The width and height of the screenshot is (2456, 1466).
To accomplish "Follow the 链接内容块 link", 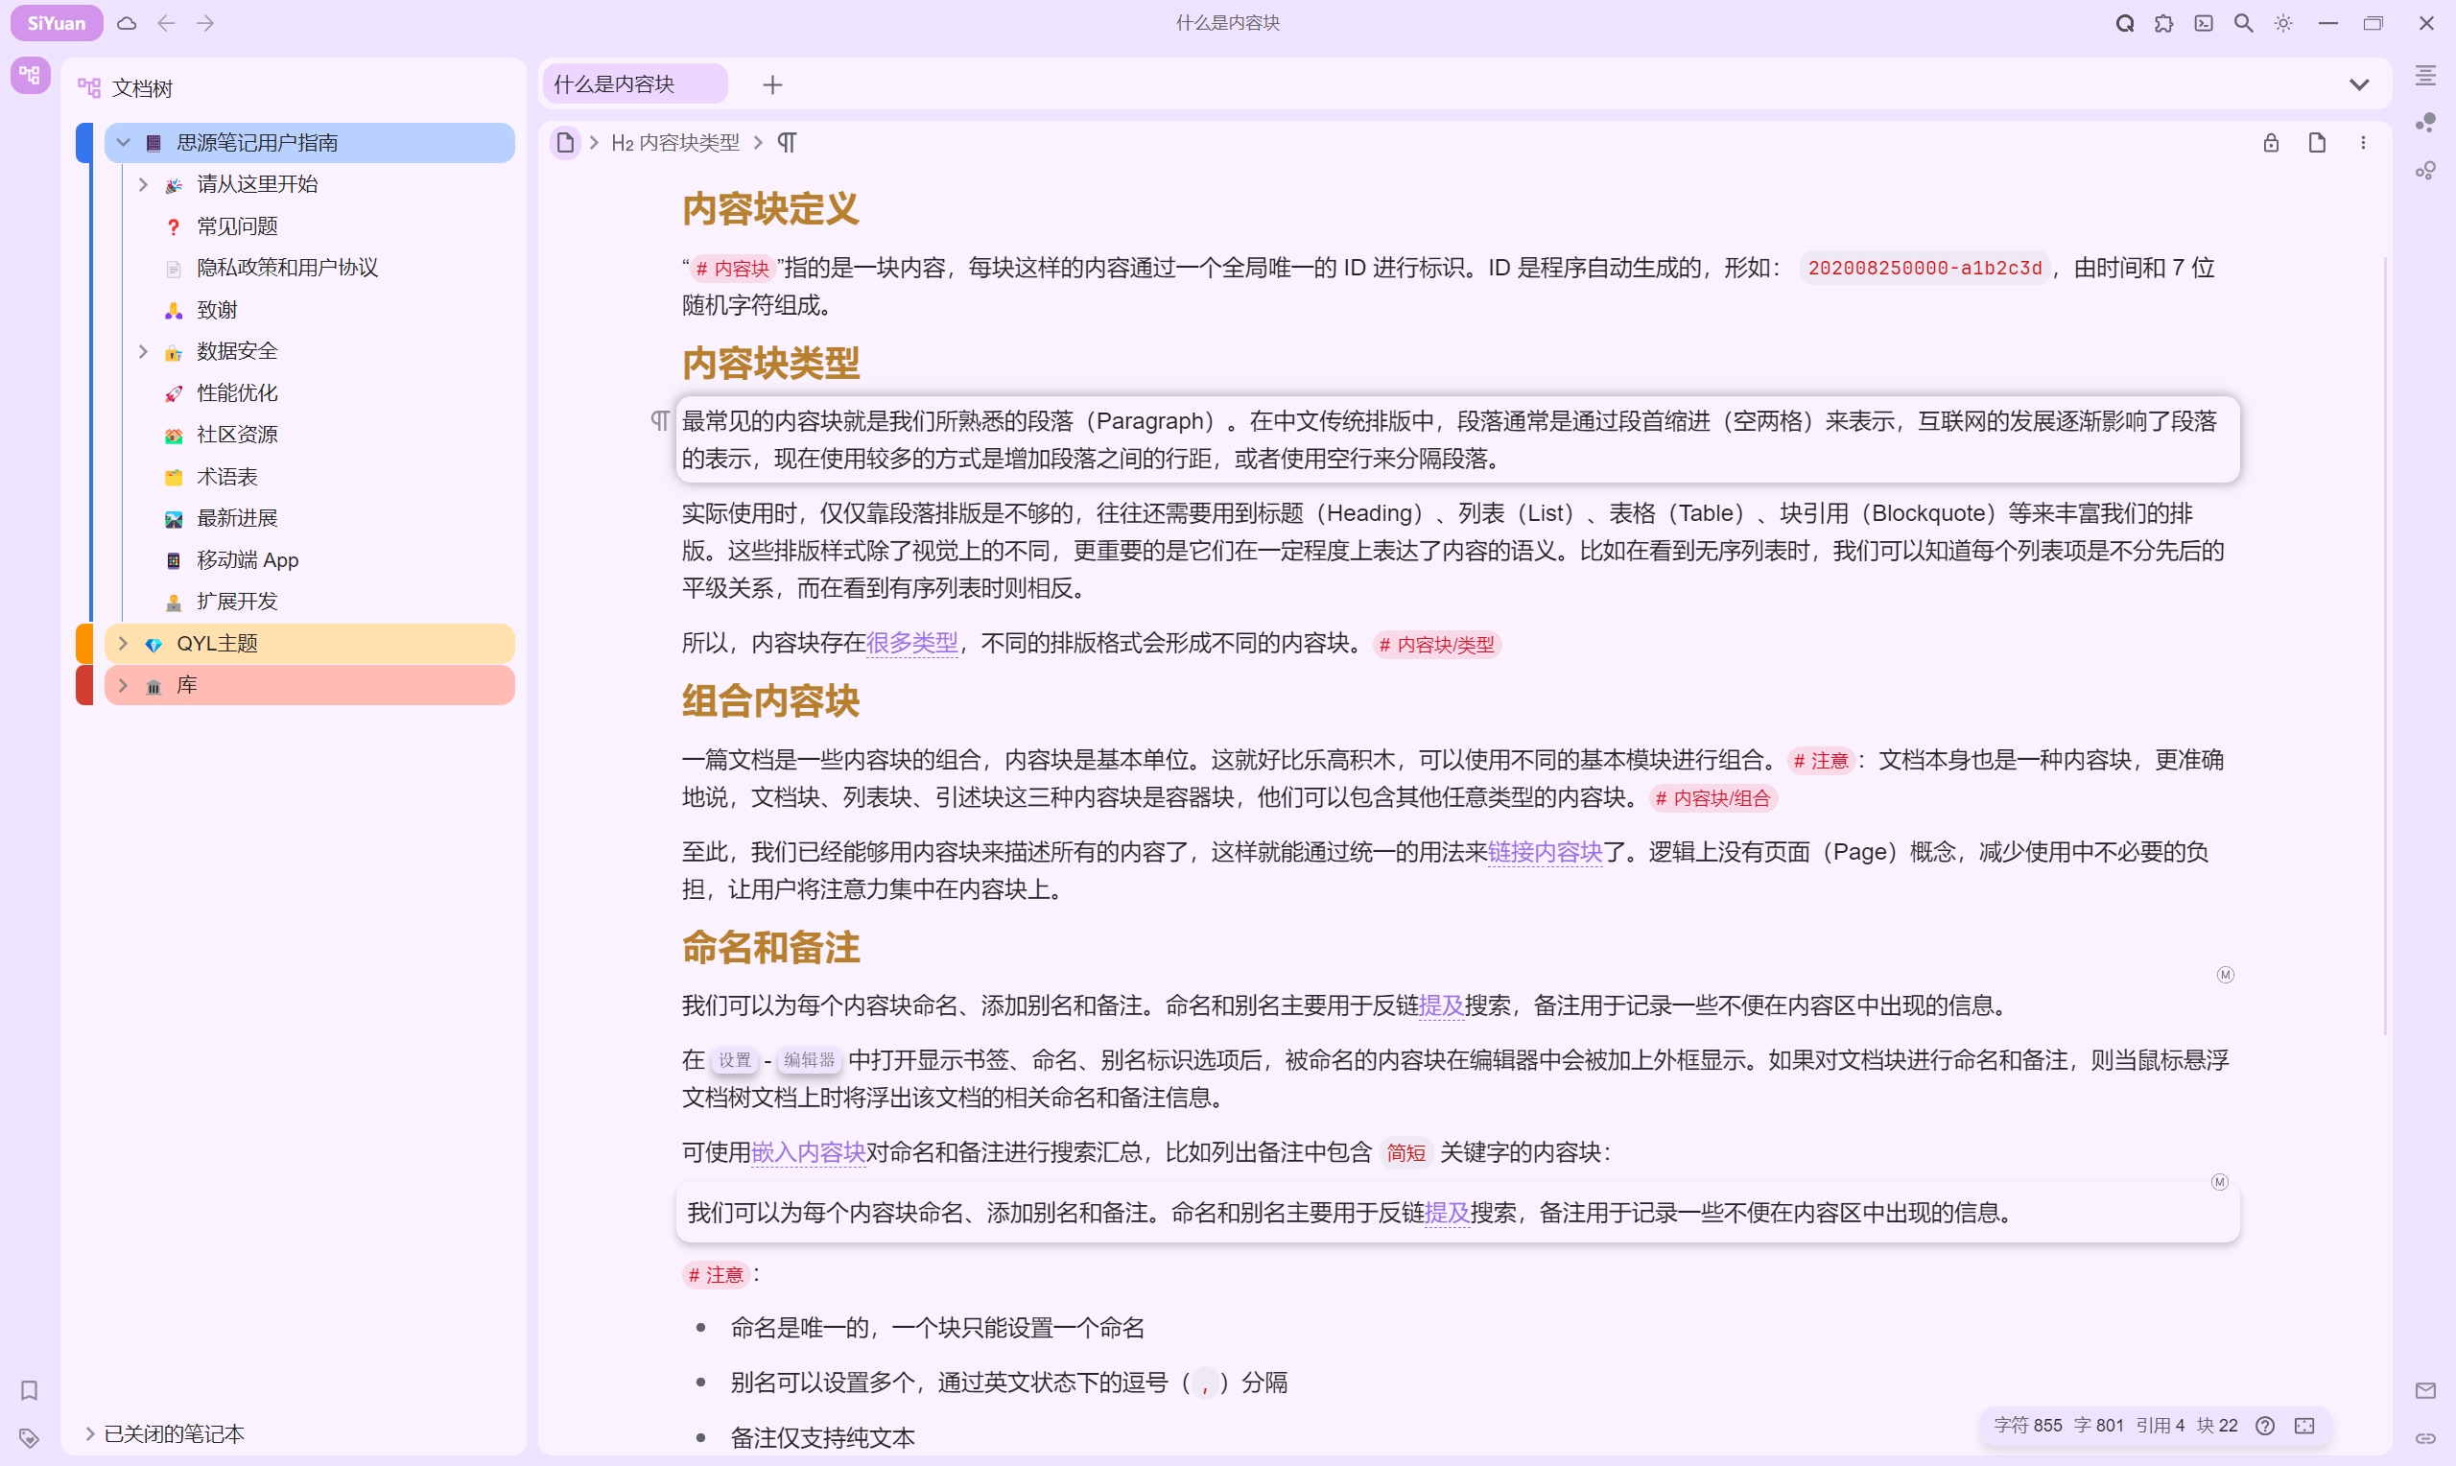I will (1544, 851).
